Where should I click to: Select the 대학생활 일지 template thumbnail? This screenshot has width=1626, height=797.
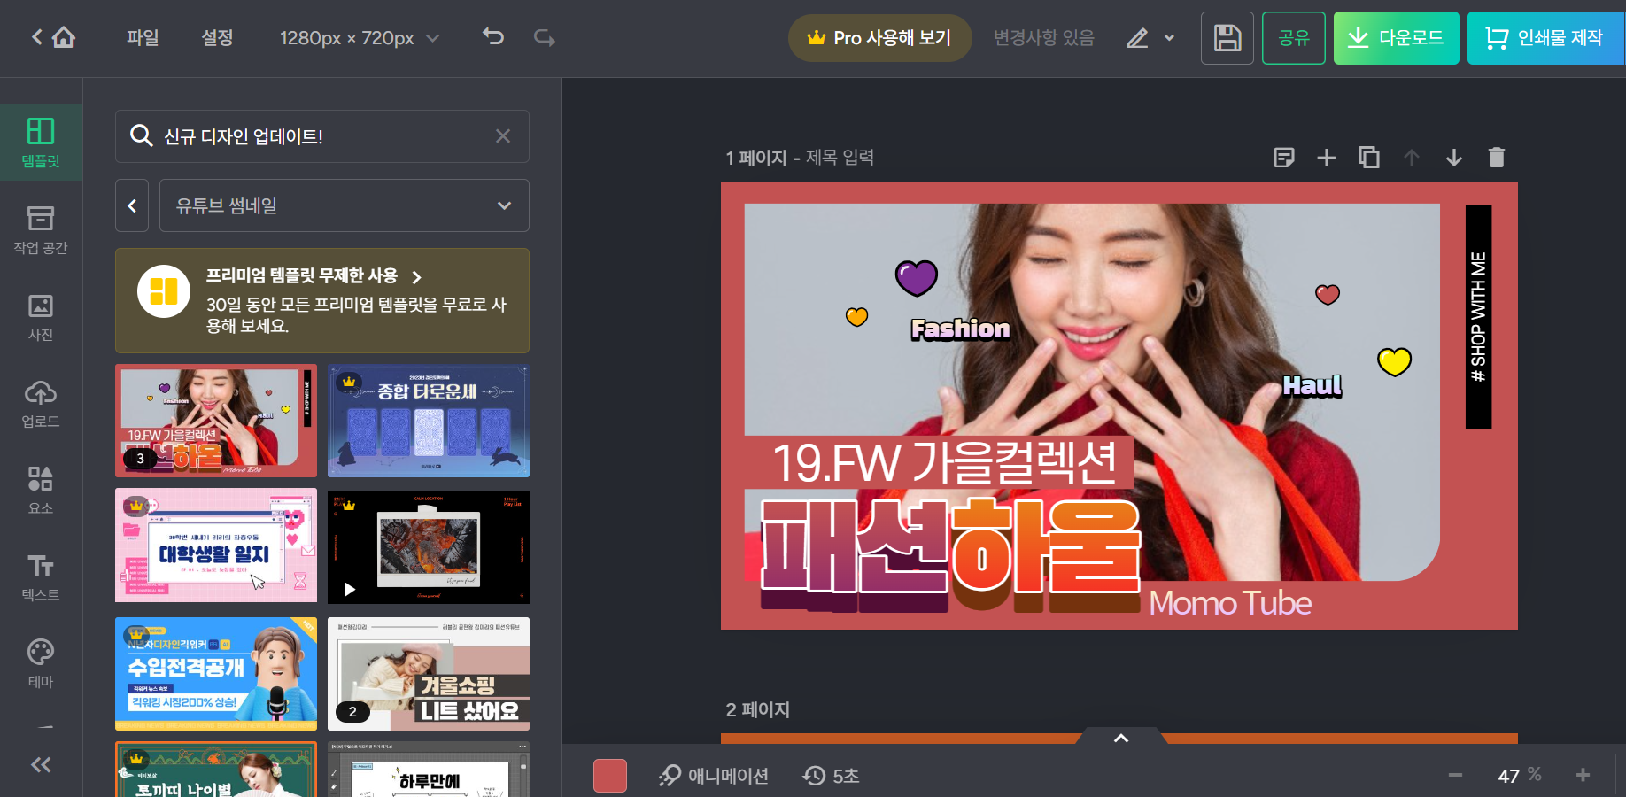tap(216, 546)
